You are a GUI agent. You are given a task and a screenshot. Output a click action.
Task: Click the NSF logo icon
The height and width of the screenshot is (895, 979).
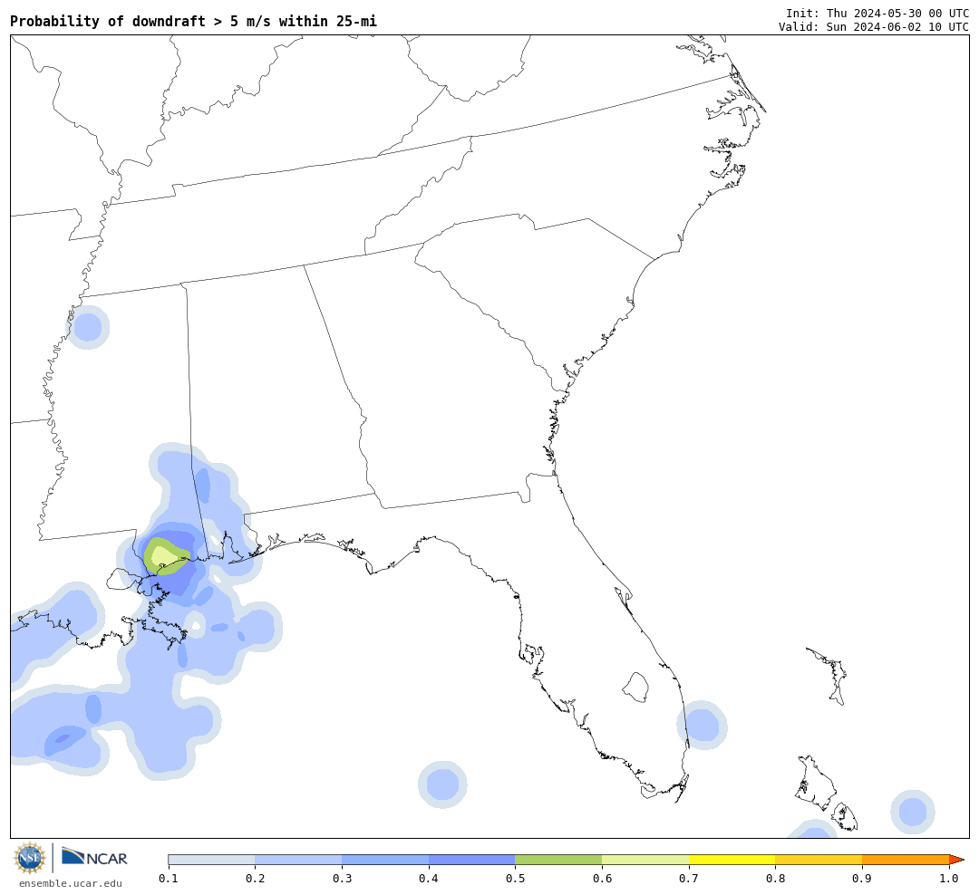click(29, 858)
